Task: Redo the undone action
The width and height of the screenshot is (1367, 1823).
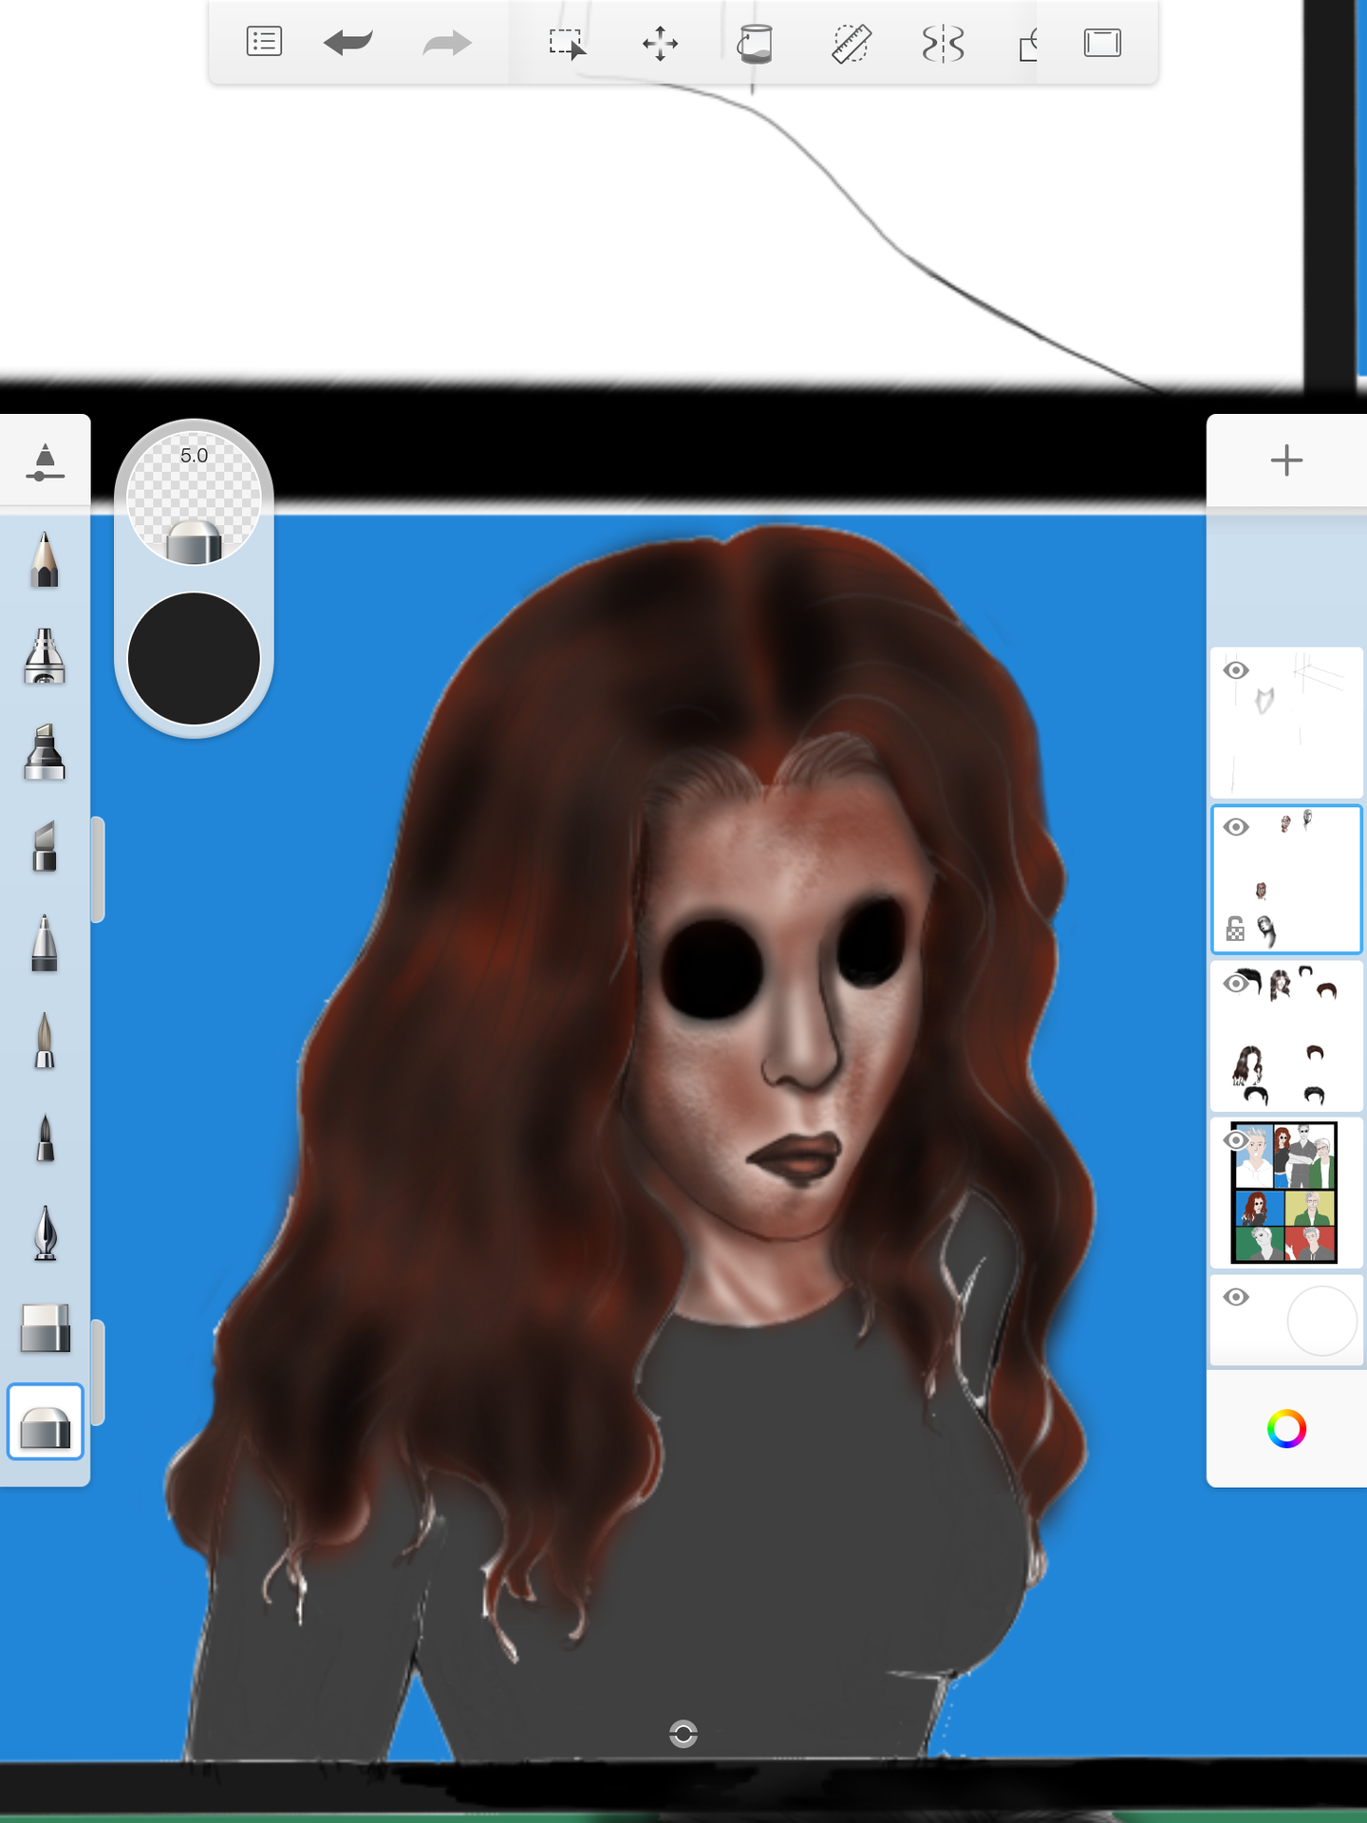Action: point(447,43)
